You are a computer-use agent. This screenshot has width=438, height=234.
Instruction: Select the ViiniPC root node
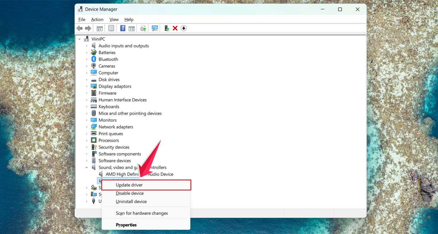[99, 39]
